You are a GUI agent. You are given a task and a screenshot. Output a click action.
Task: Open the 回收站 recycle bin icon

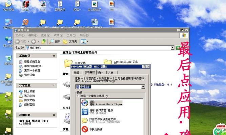(x=8, y=60)
